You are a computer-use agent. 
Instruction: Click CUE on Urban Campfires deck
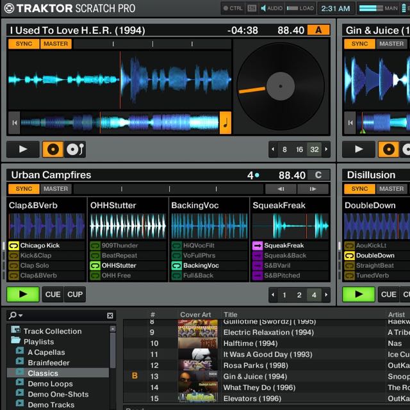click(53, 295)
